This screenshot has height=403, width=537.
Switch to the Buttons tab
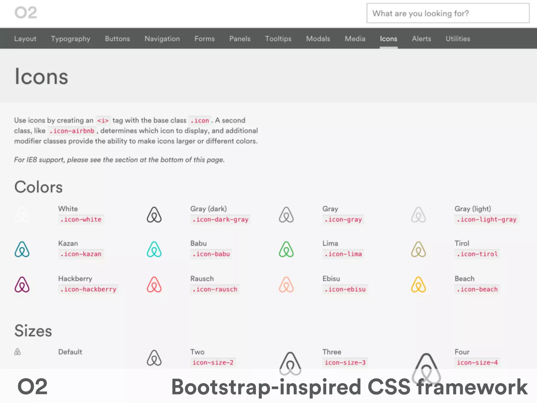pyautogui.click(x=117, y=39)
